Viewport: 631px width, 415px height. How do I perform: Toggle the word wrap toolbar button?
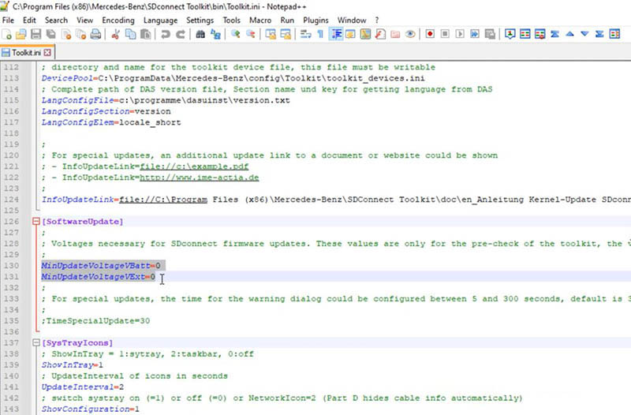click(x=305, y=35)
